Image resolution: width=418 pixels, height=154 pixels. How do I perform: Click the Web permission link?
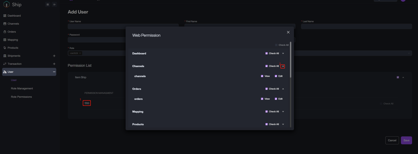87,103
